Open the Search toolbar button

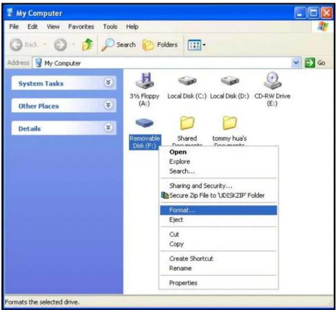click(118, 45)
